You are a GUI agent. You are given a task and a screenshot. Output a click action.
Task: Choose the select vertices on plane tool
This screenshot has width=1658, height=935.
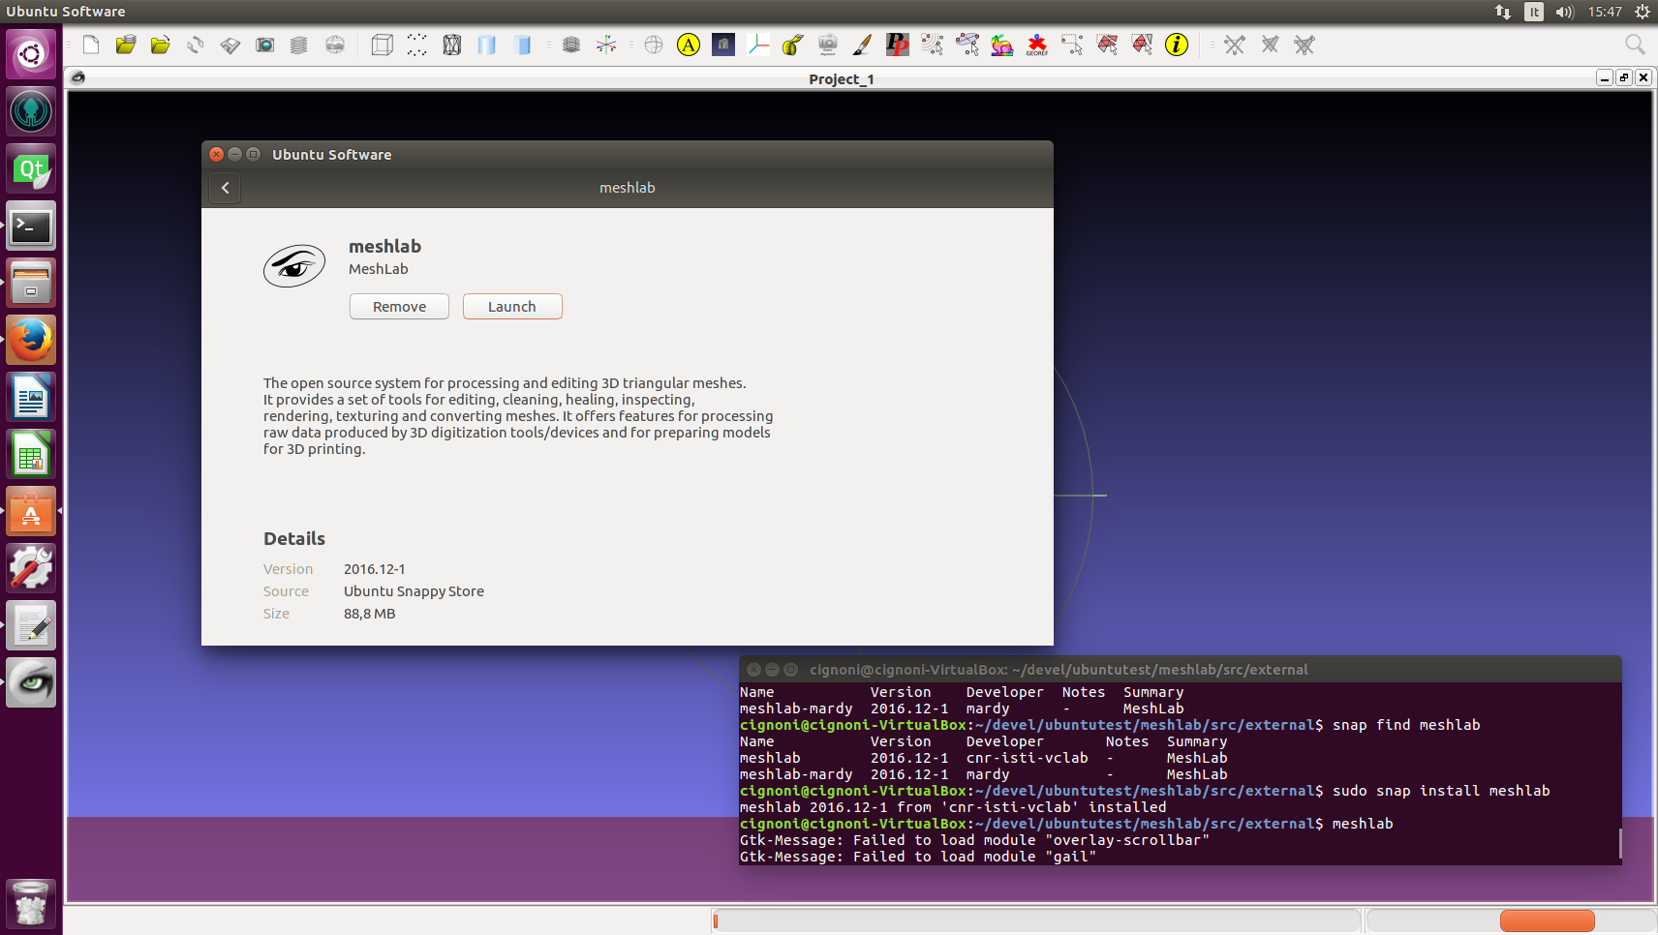[x=967, y=45]
